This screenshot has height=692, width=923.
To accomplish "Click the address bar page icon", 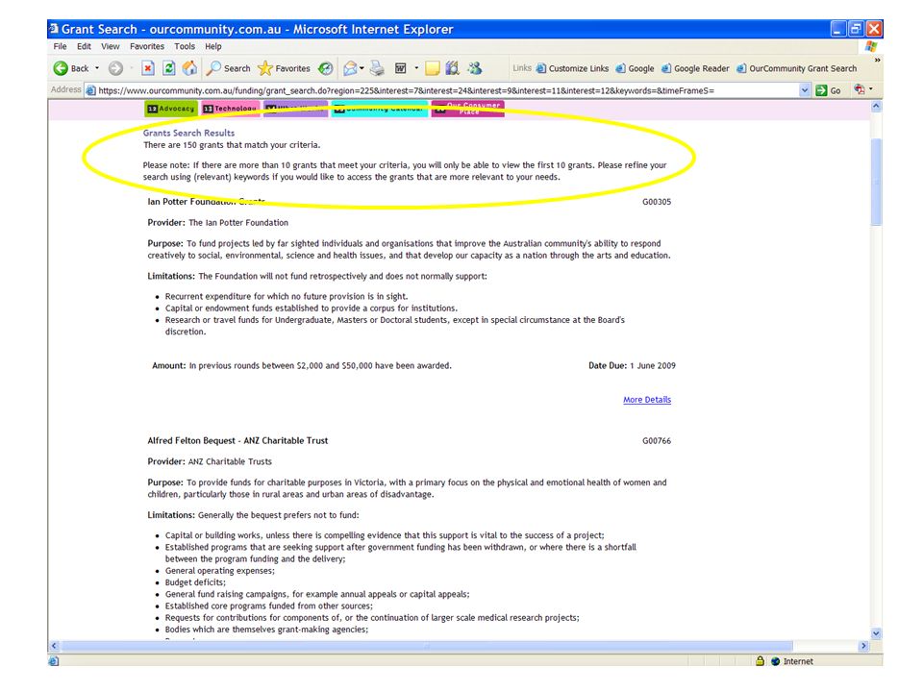I will click(90, 90).
